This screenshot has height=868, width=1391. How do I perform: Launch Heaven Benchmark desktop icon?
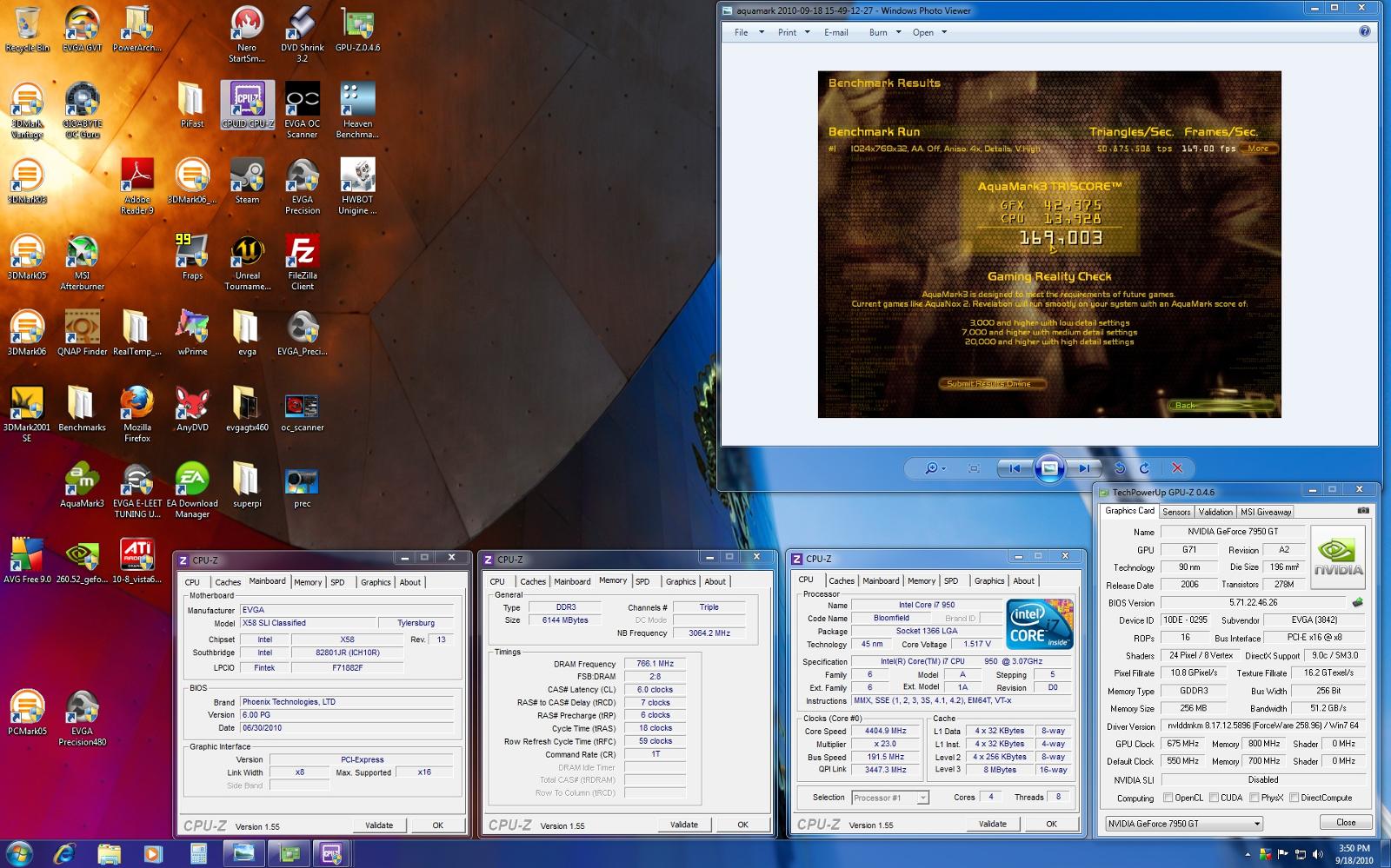(357, 110)
